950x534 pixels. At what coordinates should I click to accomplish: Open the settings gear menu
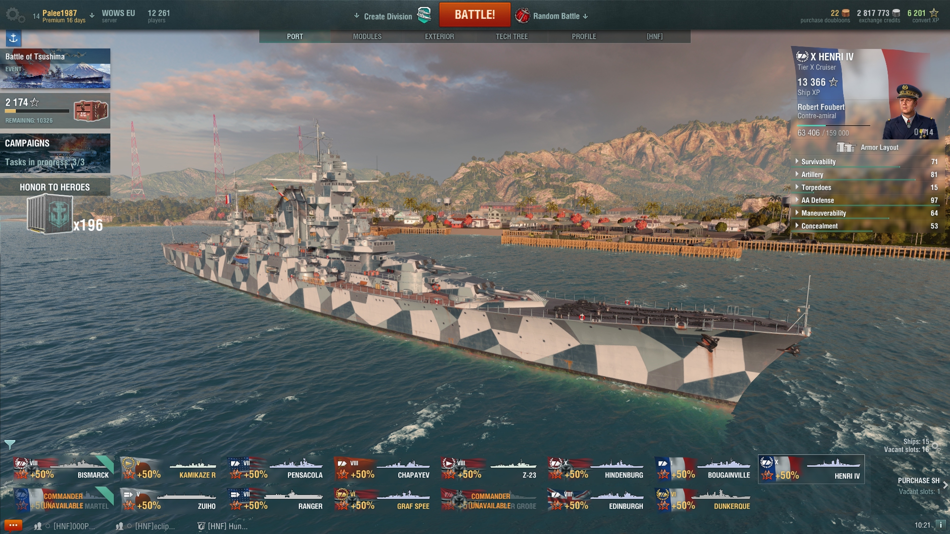pyautogui.click(x=15, y=15)
